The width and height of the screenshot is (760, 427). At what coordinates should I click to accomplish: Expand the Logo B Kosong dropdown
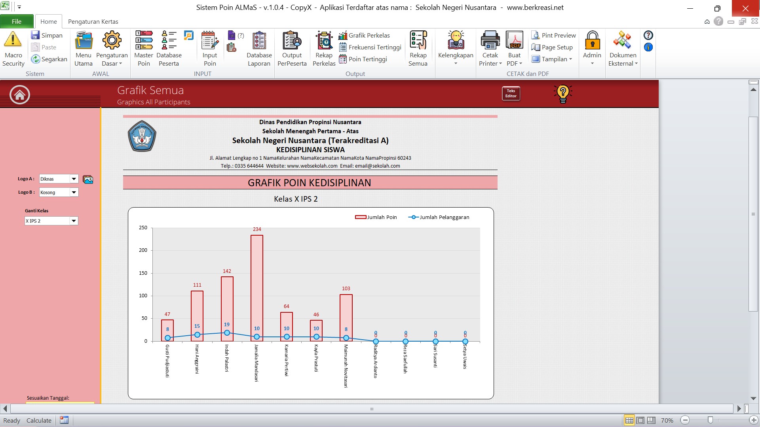tap(74, 193)
